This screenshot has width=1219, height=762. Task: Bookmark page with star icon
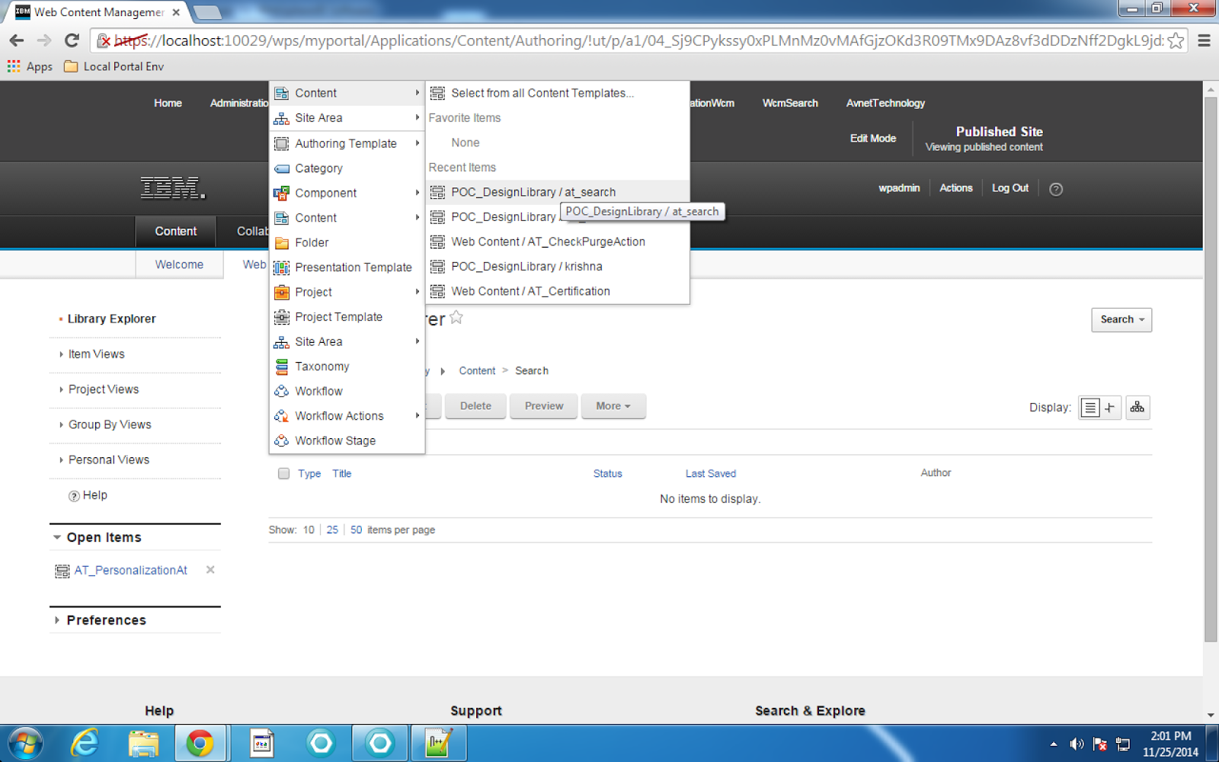pyautogui.click(x=1176, y=40)
